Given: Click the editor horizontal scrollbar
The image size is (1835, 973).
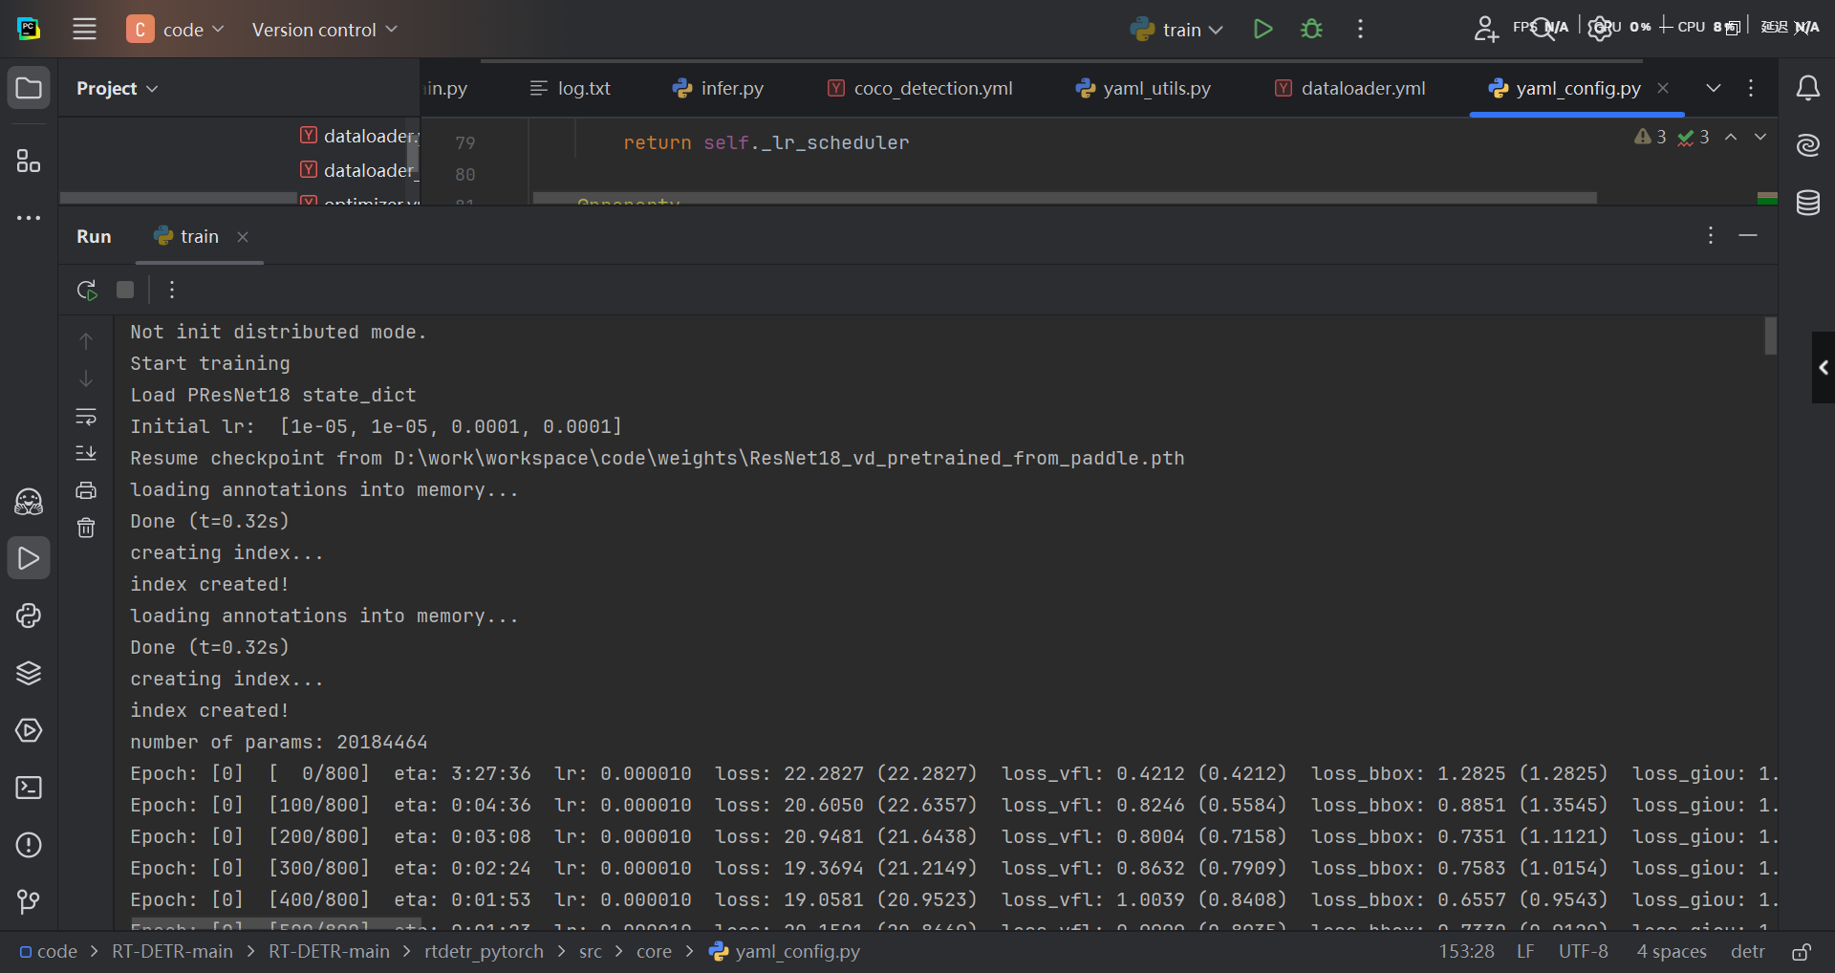Looking at the screenshot, I should (1065, 198).
